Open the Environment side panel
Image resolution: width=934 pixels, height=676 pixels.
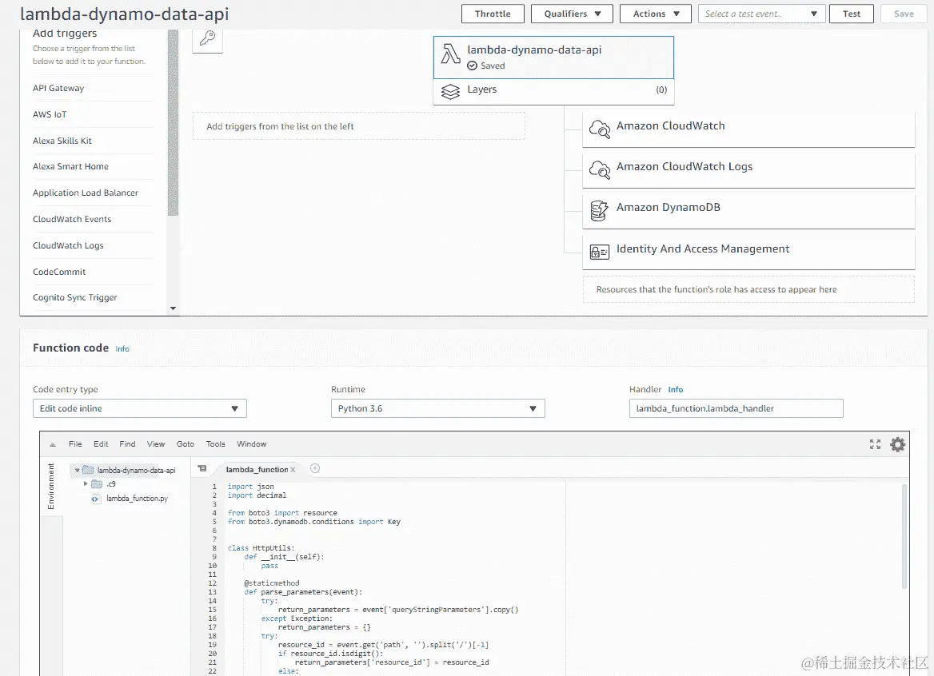[50, 486]
